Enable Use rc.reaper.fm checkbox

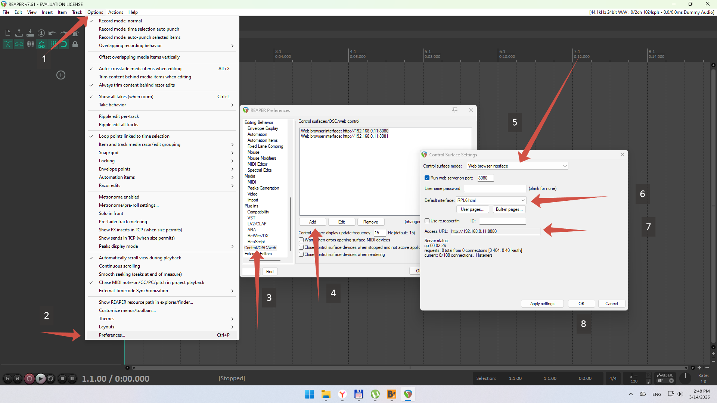pyautogui.click(x=427, y=221)
